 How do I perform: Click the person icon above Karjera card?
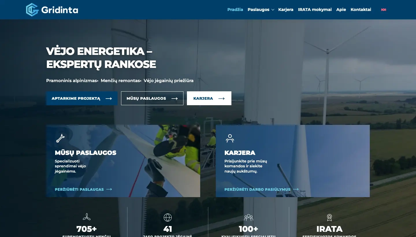(230, 138)
